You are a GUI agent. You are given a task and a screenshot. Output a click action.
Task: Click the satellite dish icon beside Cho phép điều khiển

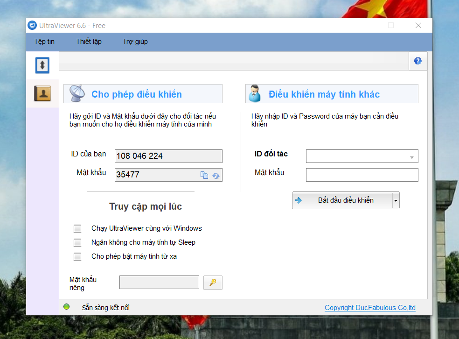click(77, 93)
